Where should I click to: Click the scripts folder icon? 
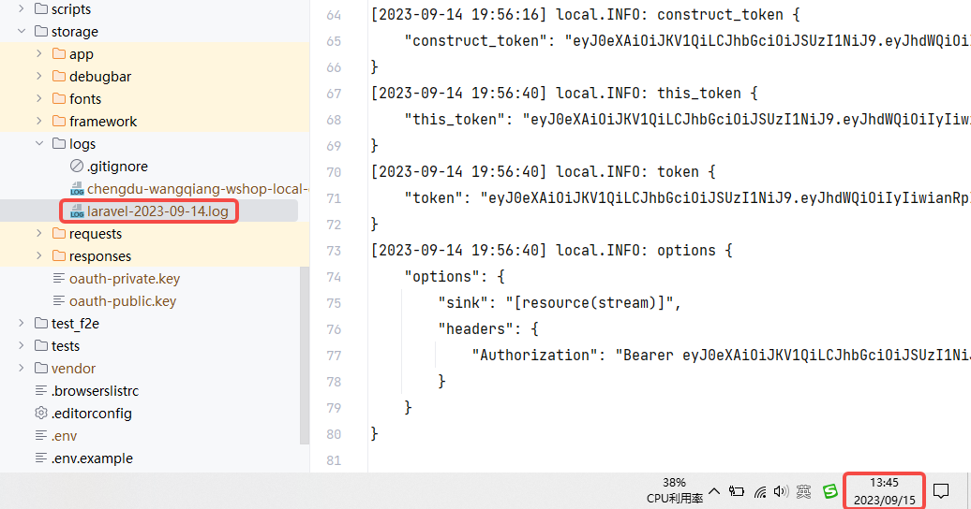click(41, 8)
